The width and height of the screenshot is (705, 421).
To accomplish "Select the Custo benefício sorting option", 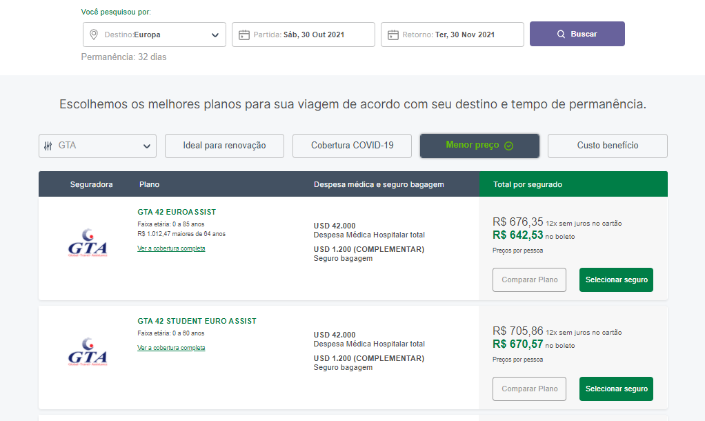I will (x=608, y=146).
